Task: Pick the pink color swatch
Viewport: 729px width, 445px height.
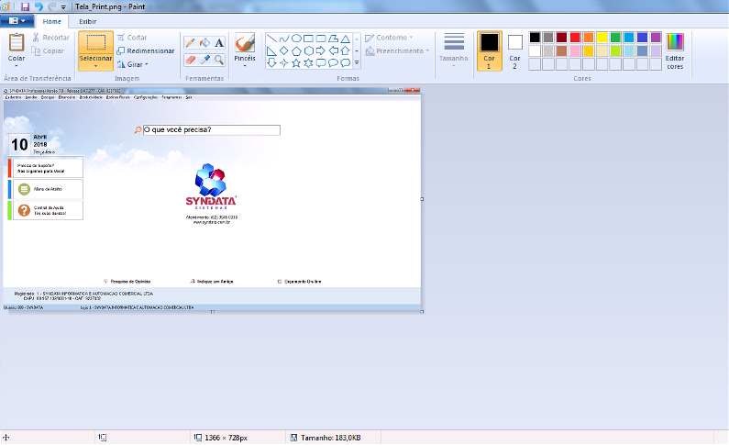Action: tap(575, 50)
